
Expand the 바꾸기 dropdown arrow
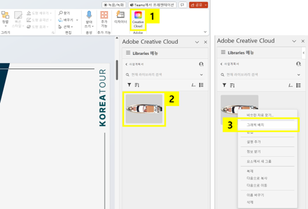(77, 20)
